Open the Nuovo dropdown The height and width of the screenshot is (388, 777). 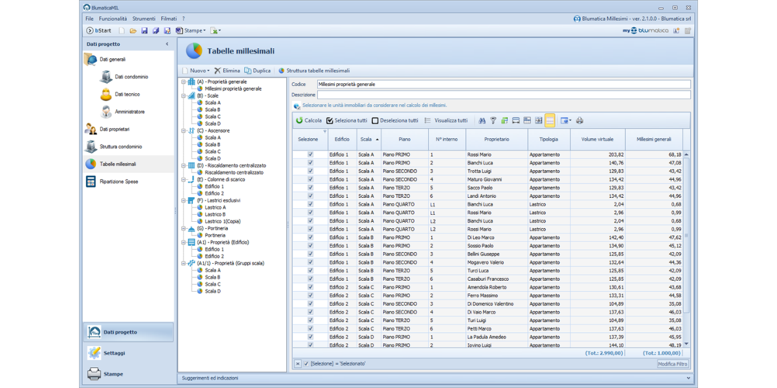[197, 70]
